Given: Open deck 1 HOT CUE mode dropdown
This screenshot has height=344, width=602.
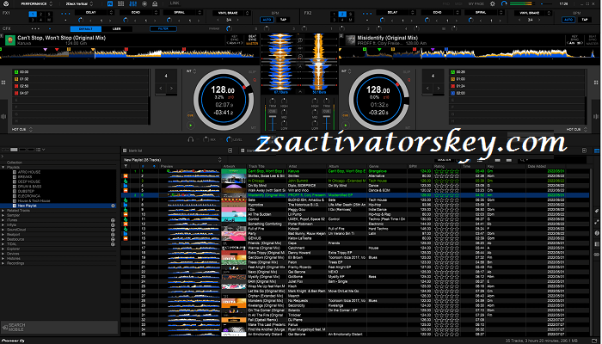Looking at the screenshot, I should click(x=21, y=129).
